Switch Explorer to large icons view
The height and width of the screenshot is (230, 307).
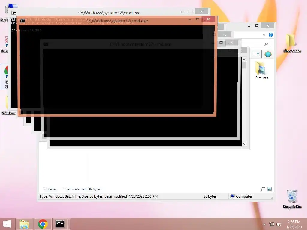[270, 189]
